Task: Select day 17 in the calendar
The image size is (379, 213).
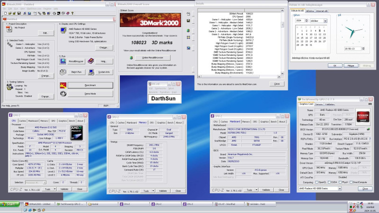Action: tap(311, 38)
